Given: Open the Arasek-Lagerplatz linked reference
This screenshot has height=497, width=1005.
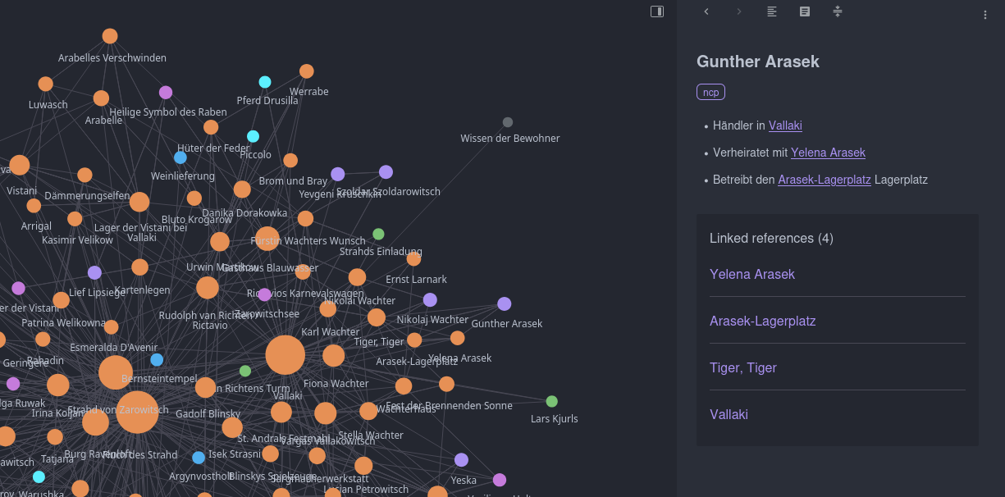Looking at the screenshot, I should coord(763,321).
